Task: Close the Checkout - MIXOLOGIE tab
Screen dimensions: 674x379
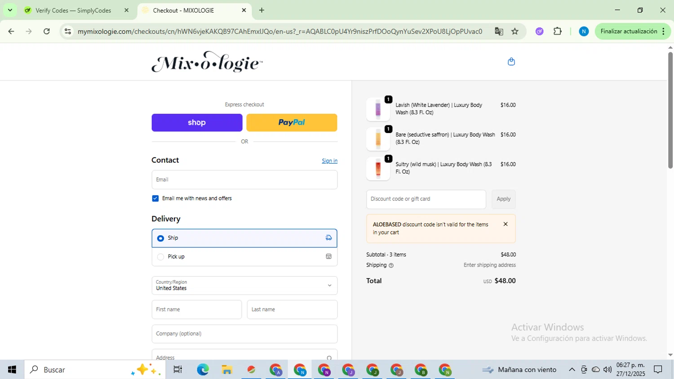Action: pyautogui.click(x=244, y=10)
